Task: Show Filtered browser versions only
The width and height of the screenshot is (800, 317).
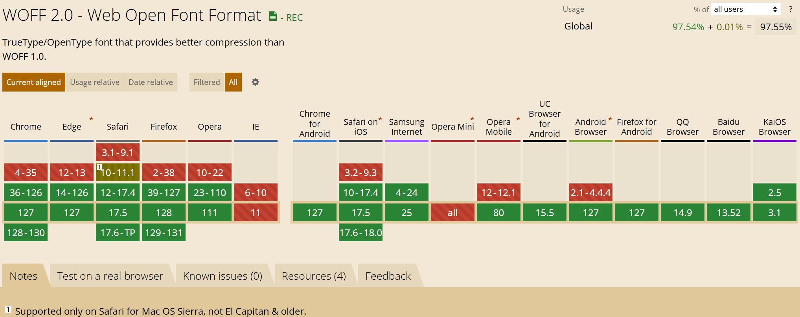Action: 207,82
